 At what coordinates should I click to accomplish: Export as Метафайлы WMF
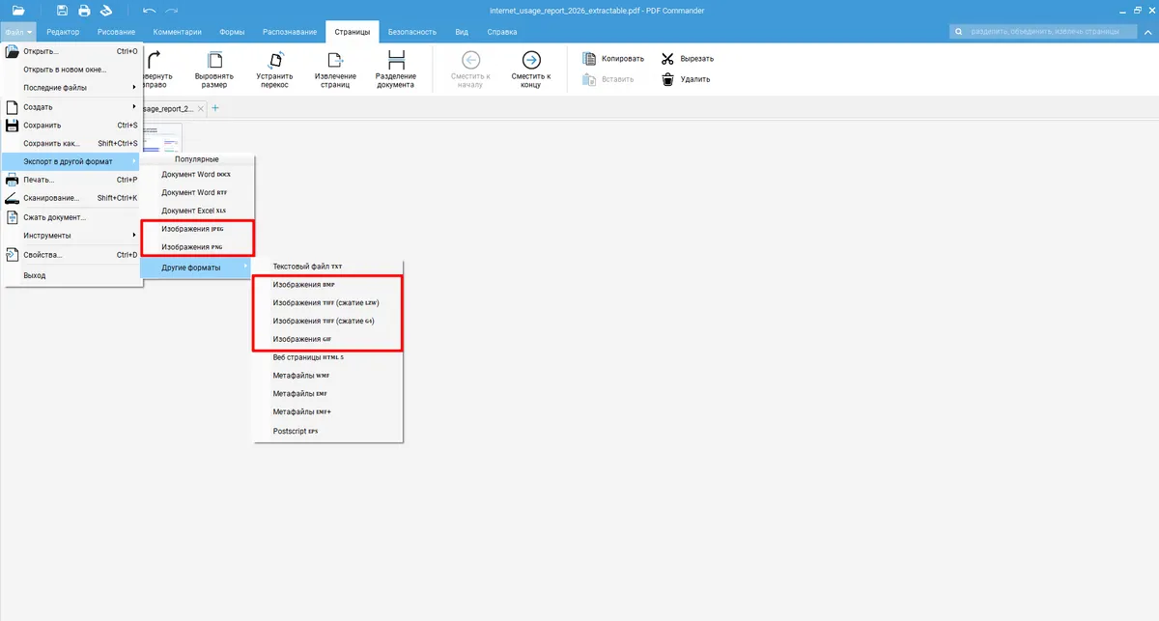tap(328, 376)
